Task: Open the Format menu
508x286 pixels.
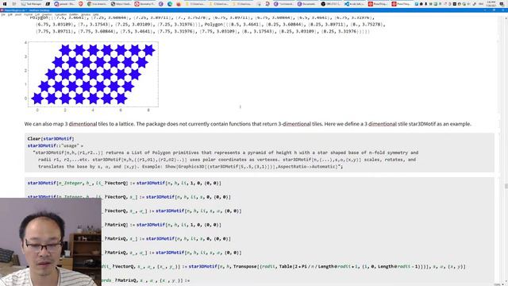Action: pyautogui.click(x=29, y=14)
